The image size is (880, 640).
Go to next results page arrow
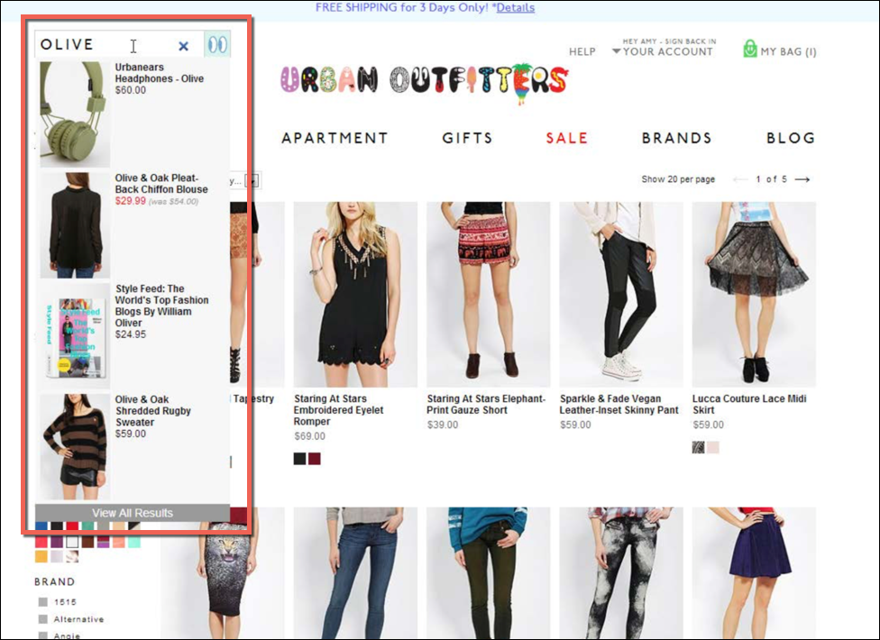click(x=802, y=179)
